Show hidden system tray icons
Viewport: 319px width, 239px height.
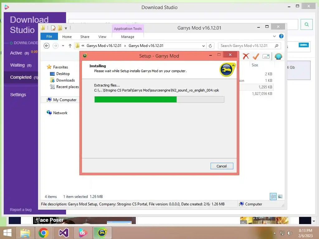coord(275,233)
